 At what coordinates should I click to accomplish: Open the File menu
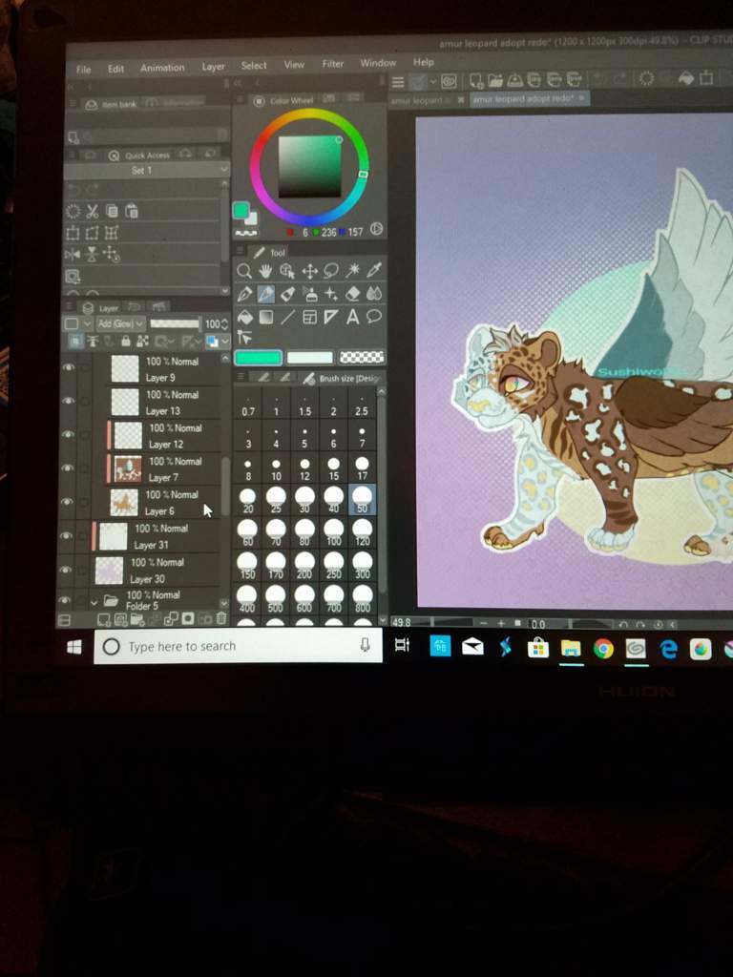click(x=84, y=70)
